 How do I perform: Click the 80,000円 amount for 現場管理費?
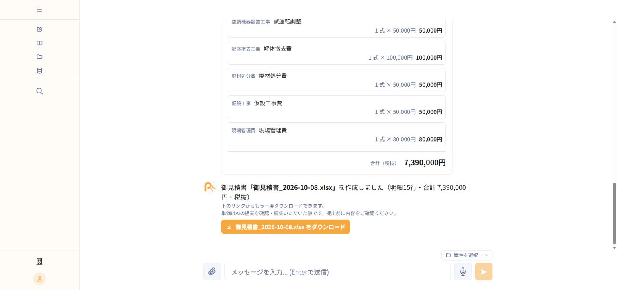[x=431, y=139]
